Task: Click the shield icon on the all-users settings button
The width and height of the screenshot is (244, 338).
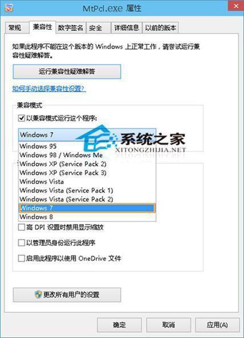Action: (x=38, y=294)
